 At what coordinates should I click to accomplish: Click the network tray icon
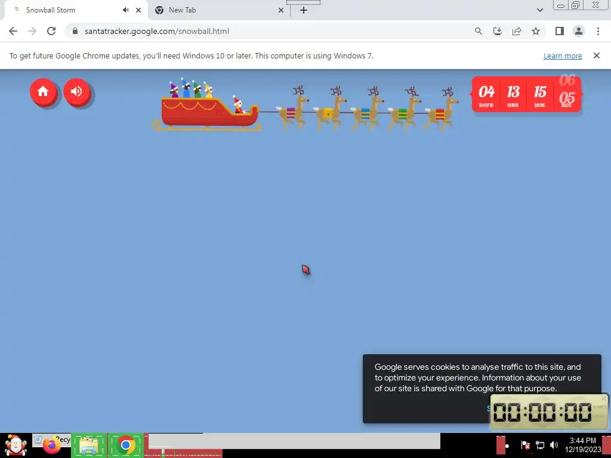[540, 445]
